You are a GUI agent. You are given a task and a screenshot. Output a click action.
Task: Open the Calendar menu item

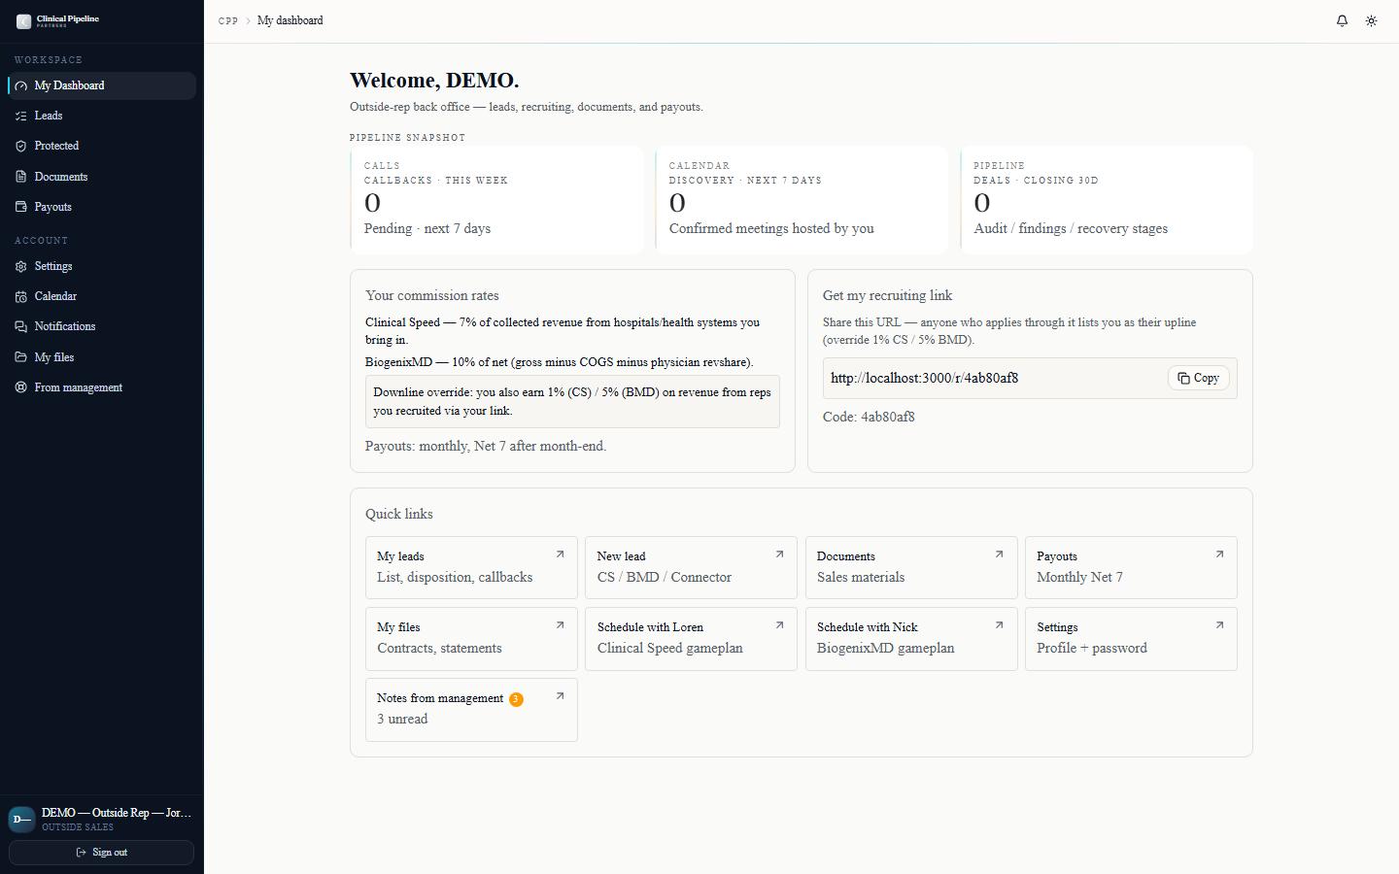point(102,296)
